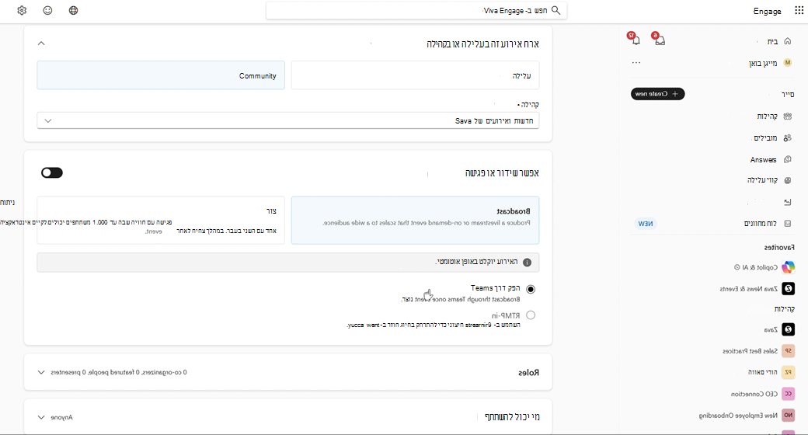The height and width of the screenshot is (435, 808).
Task: Select the הפק דרך Teams radio button
Action: click(531, 289)
